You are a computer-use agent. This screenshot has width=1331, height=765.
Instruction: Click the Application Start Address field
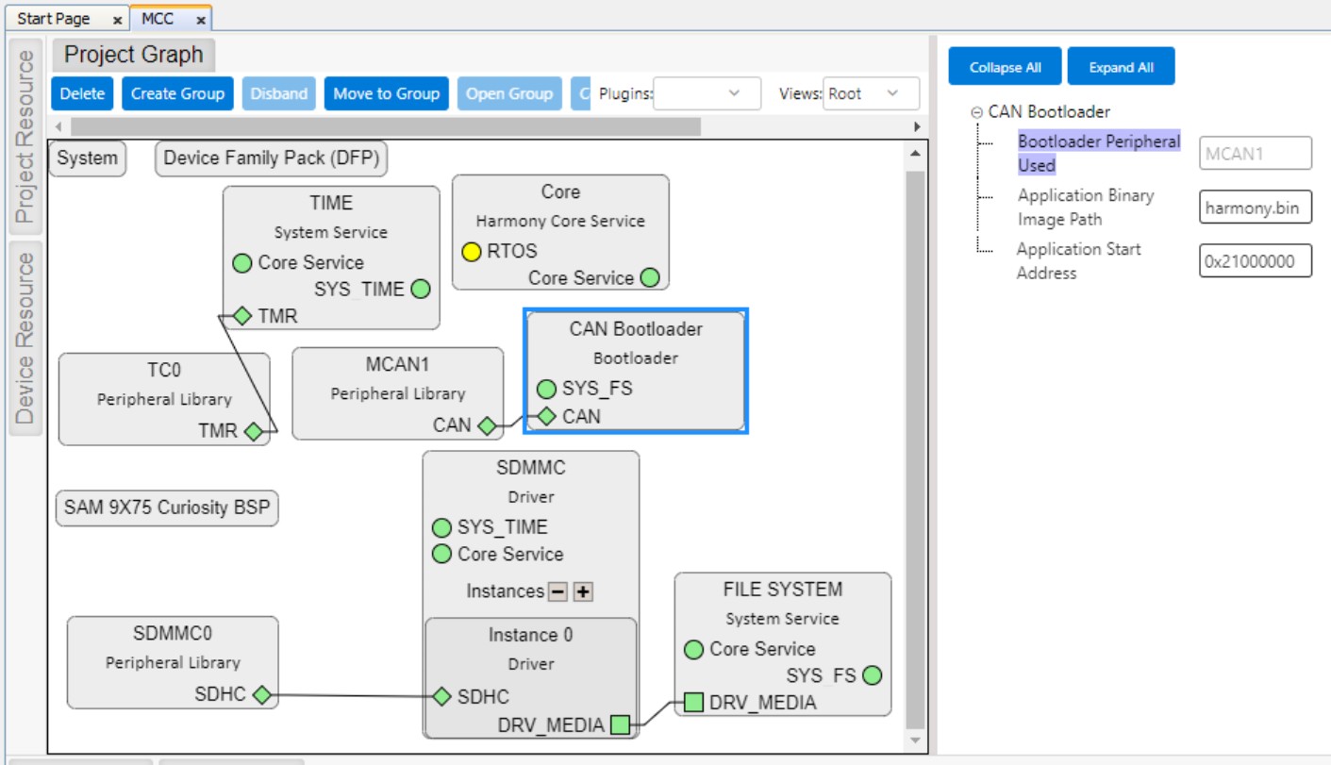coord(1255,261)
